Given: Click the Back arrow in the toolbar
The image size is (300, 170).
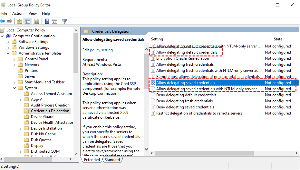Looking at the screenshot, I should pyautogui.click(x=3, y=21).
